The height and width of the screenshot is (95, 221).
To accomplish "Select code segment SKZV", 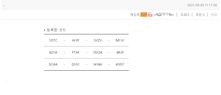I will coord(98,40).
